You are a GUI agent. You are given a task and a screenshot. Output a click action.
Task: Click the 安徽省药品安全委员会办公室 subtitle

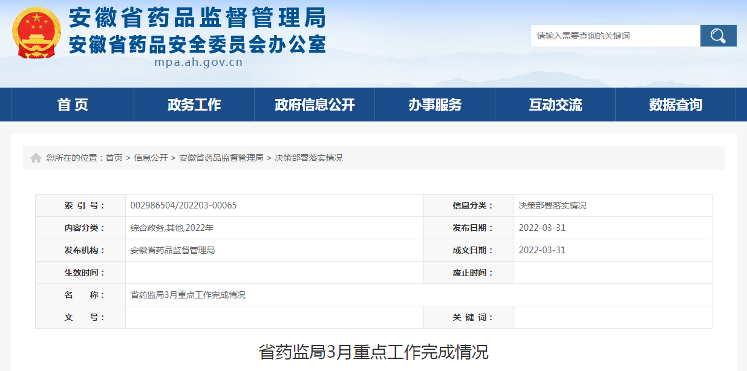click(197, 44)
